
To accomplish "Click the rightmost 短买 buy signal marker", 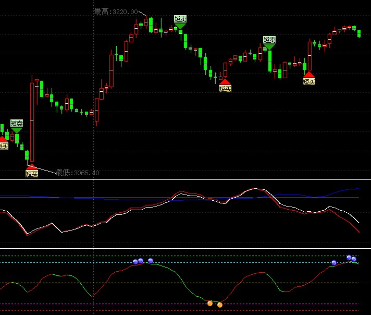I will pos(309,81).
